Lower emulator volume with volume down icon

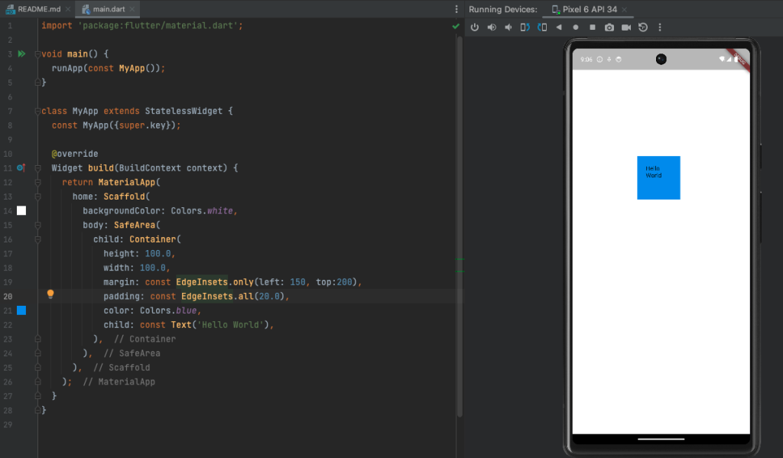click(508, 28)
